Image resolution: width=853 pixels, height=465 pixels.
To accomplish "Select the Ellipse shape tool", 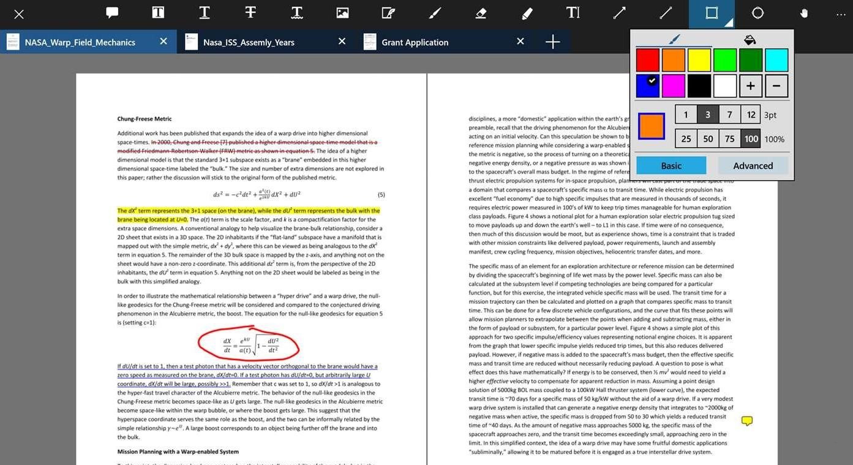I will pyautogui.click(x=757, y=12).
